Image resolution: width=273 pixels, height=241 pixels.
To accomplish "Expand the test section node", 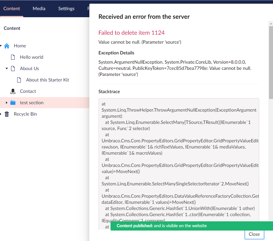I will click(x=7, y=103).
